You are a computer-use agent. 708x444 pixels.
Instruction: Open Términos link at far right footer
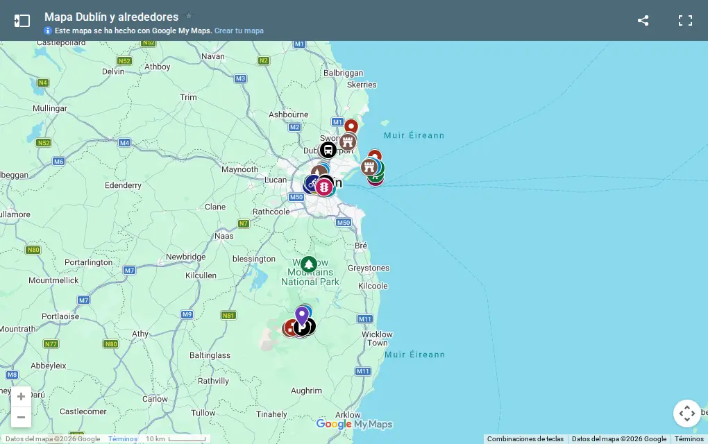689,438
